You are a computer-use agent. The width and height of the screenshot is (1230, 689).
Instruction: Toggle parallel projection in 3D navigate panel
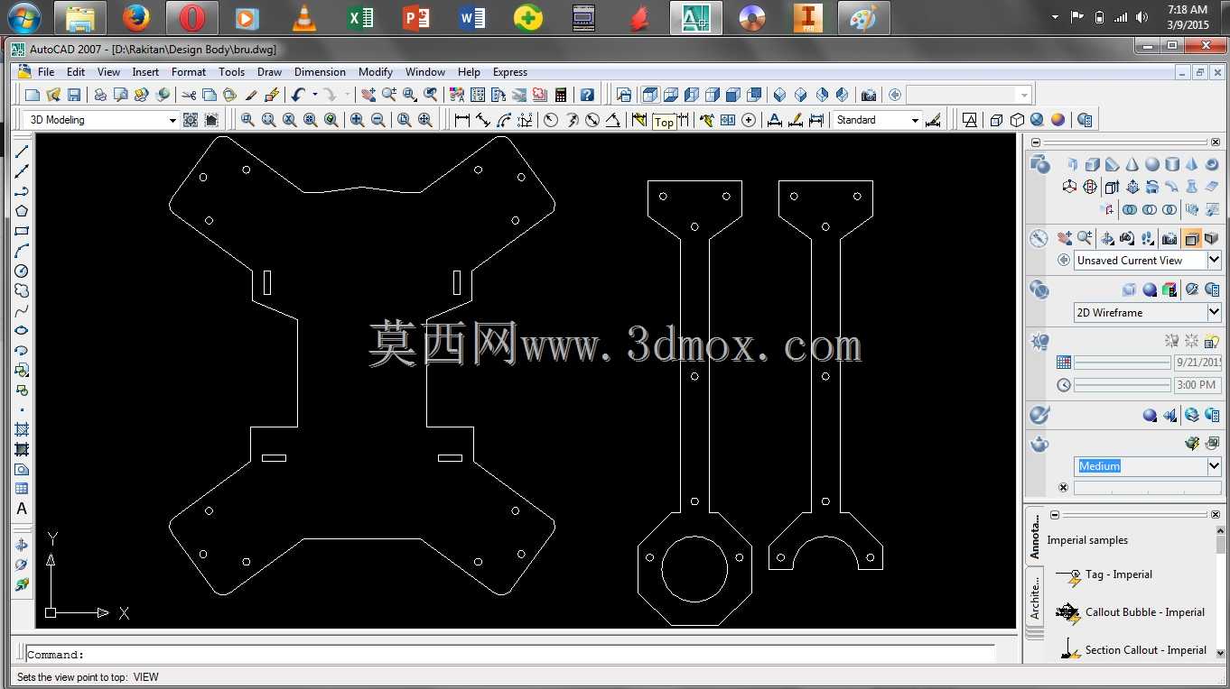point(1192,238)
